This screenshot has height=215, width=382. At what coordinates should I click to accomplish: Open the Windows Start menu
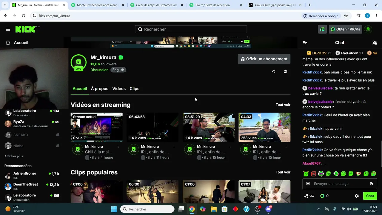[114, 209]
